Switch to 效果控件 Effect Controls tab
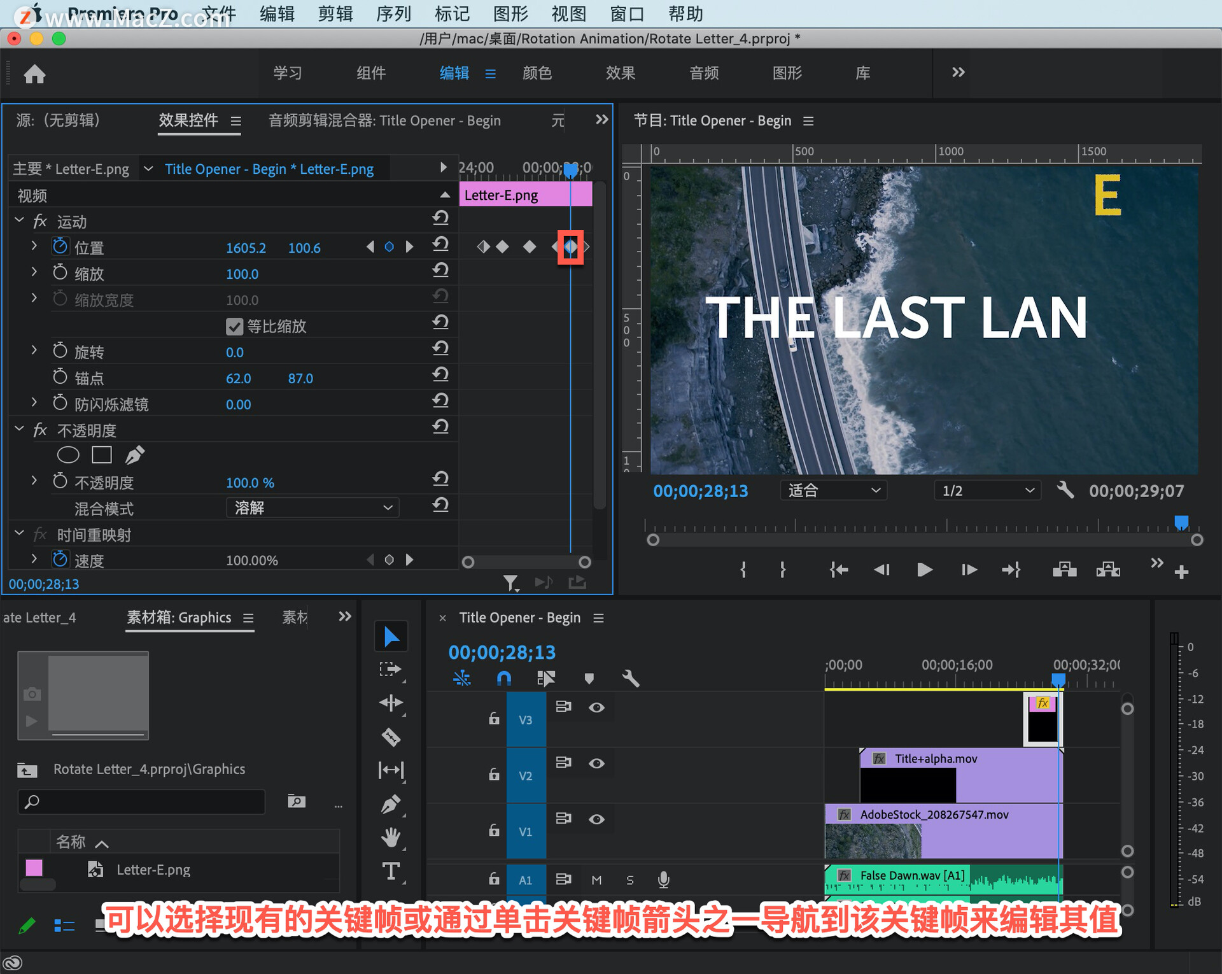The width and height of the screenshot is (1222, 974). pos(185,120)
